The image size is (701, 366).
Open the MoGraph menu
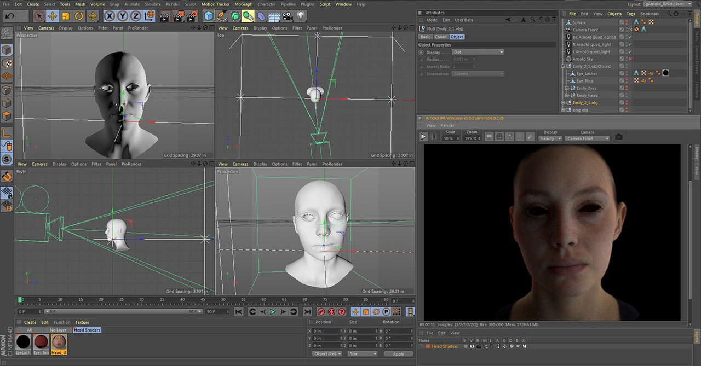[x=244, y=4]
